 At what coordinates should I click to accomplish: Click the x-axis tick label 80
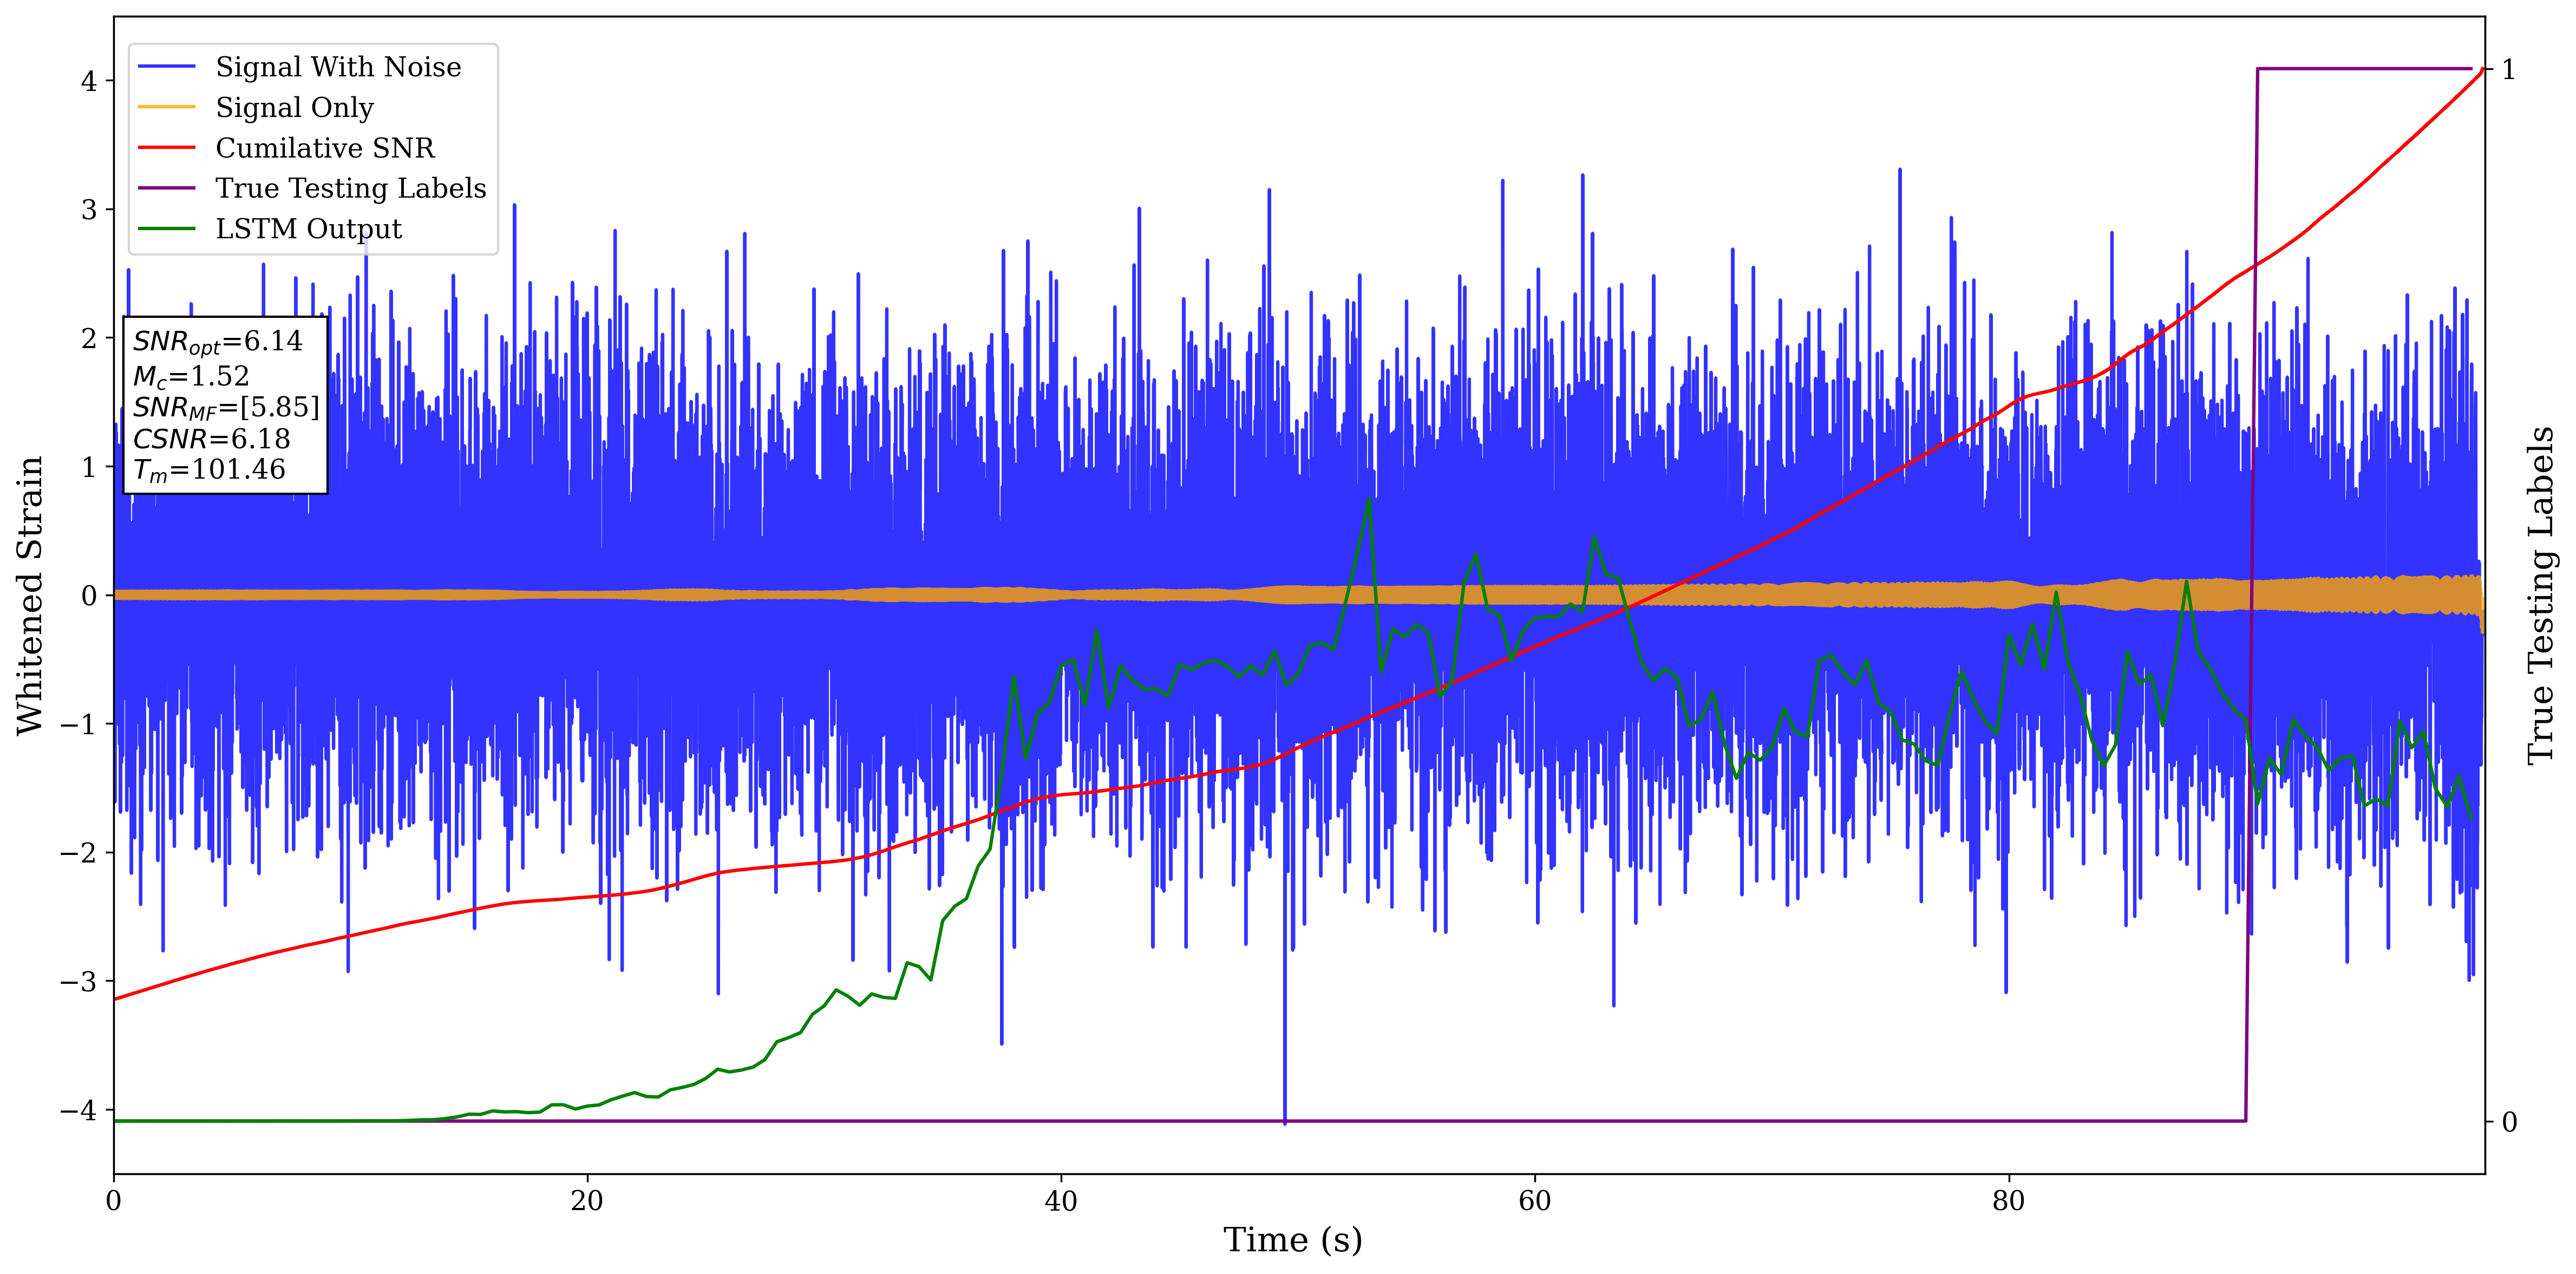click(x=2008, y=1201)
